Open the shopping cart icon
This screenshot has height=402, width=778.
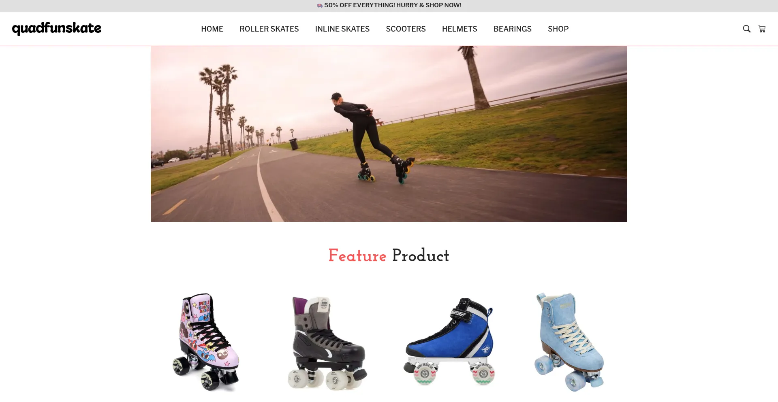click(762, 29)
